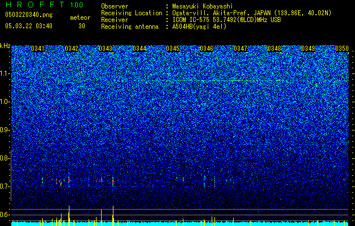Click the 0.8 frequency axis label
This screenshot has width=355, height=226.
click(5, 158)
